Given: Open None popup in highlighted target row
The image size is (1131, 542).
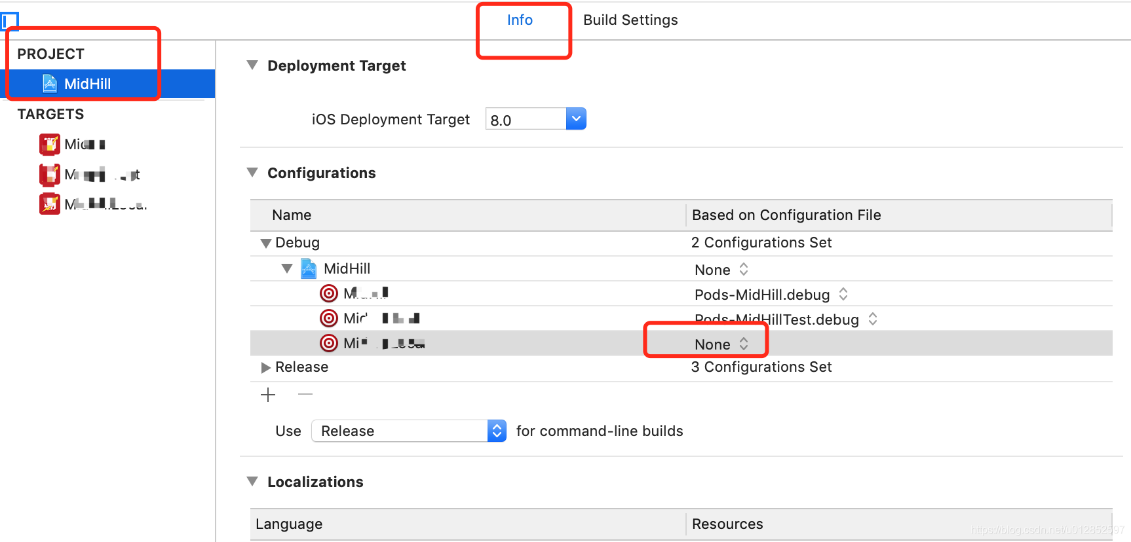Looking at the screenshot, I should pos(721,344).
